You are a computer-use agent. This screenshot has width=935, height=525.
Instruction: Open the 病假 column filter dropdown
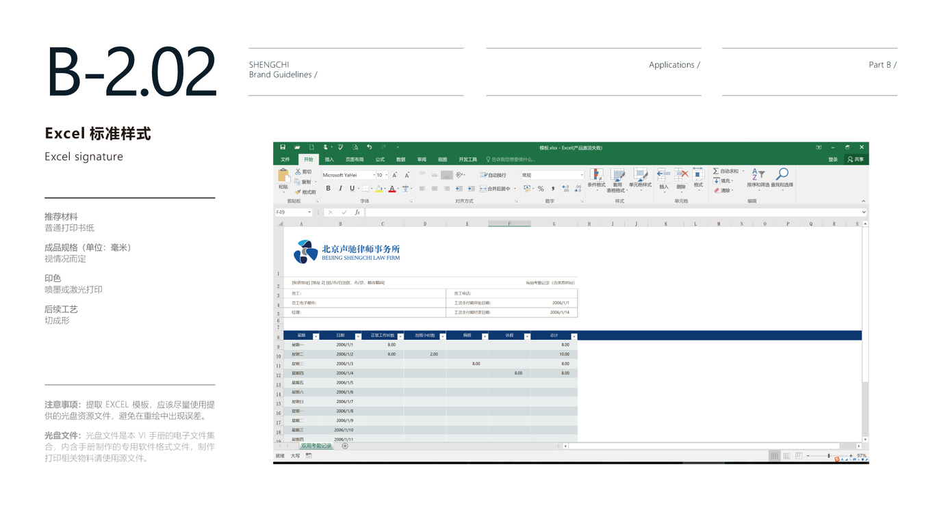click(x=485, y=336)
